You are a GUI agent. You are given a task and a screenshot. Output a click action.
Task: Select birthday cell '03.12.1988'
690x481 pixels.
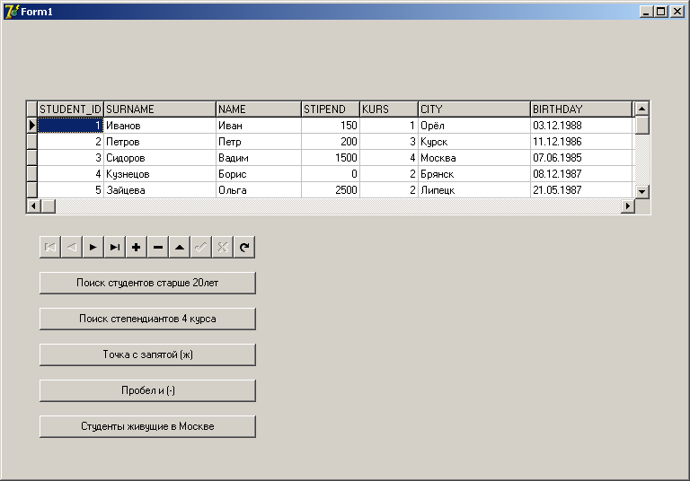[581, 126]
